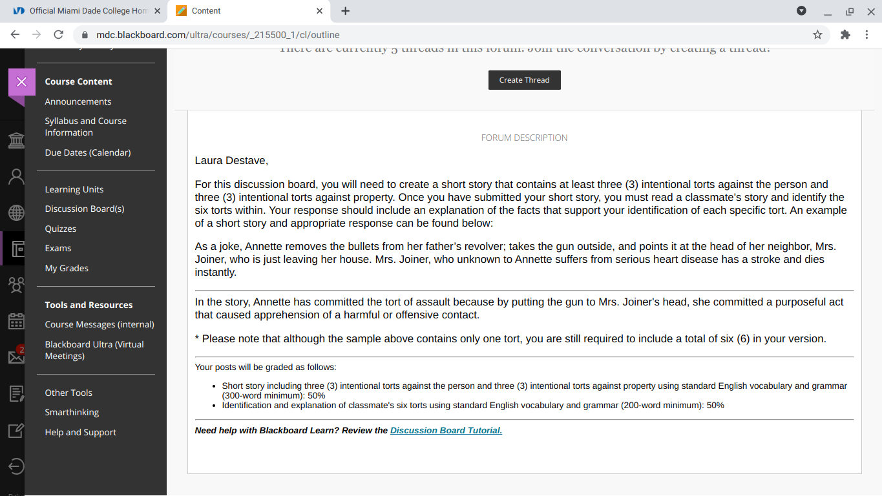882x496 pixels.
Task: Go forward using the browser forward arrow
Action: click(37, 35)
